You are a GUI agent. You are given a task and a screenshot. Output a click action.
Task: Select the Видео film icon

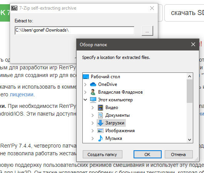(x=100, y=107)
